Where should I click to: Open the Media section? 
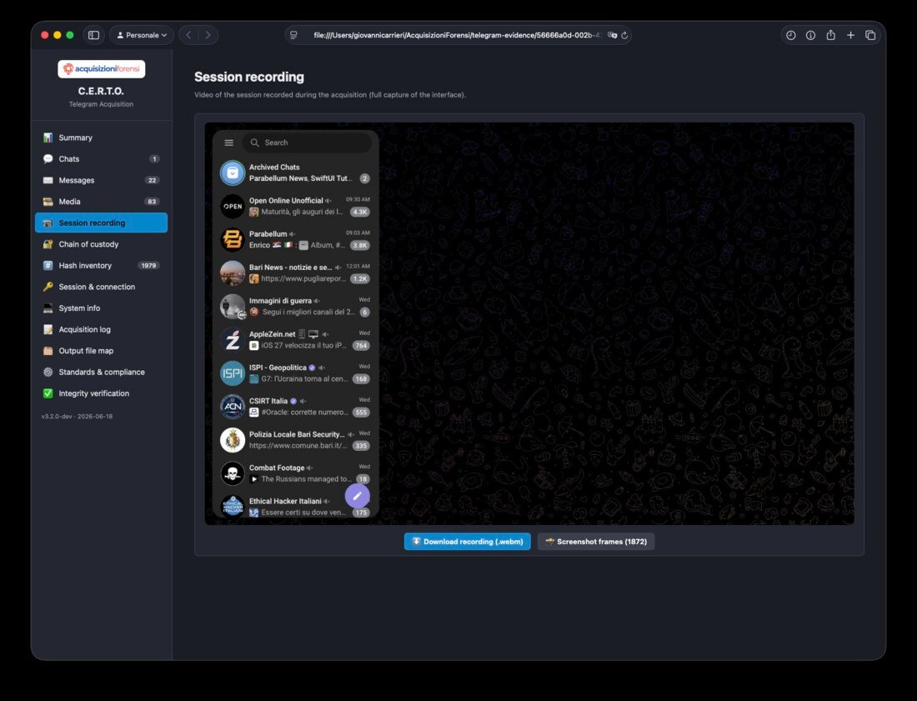101,202
